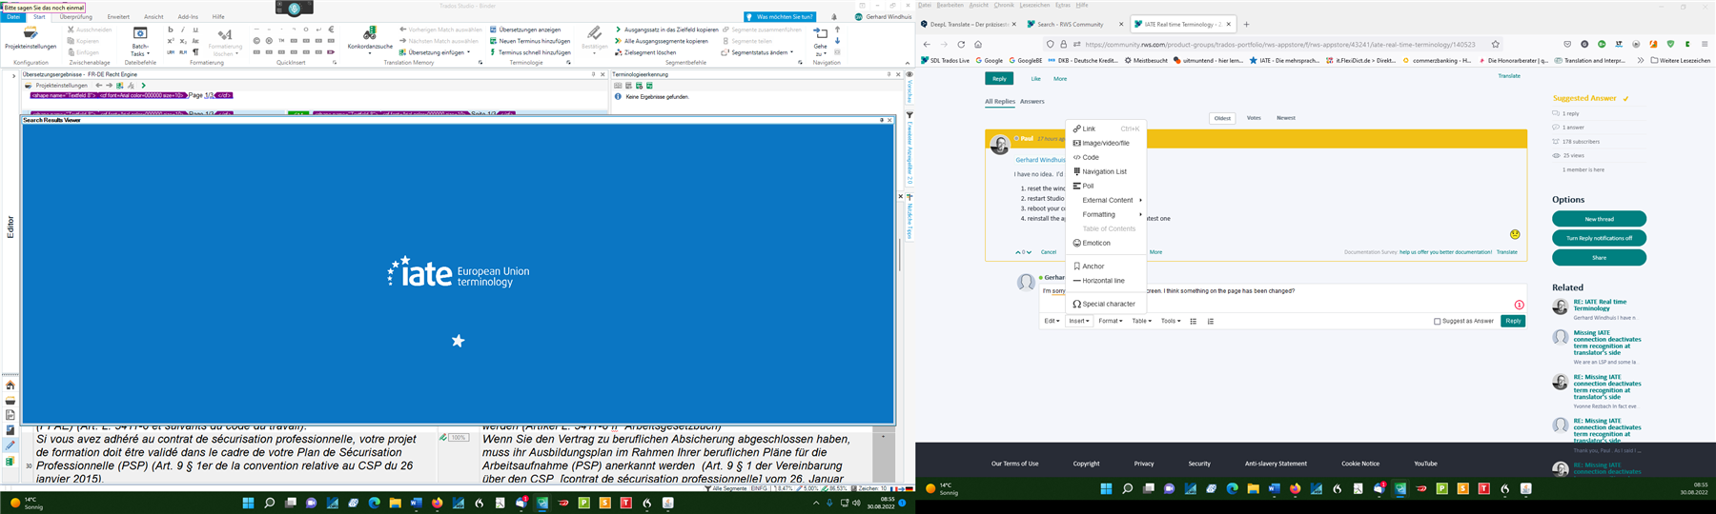Open the Firefox hamburger menu
Viewport: 1716px width, 514px height.
click(x=1705, y=44)
